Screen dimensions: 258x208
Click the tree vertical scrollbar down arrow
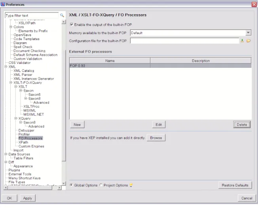tap(64, 184)
